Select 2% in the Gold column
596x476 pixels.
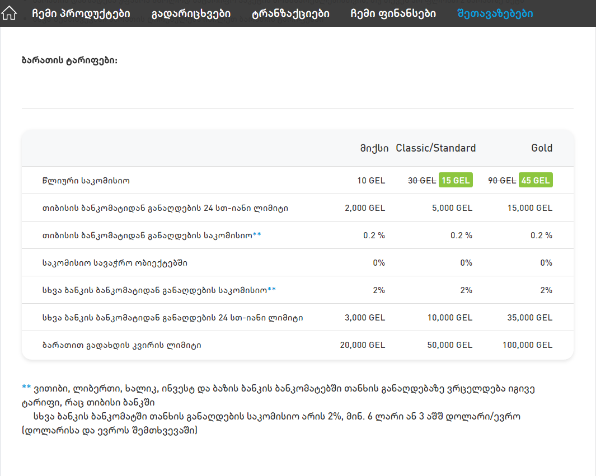(546, 290)
